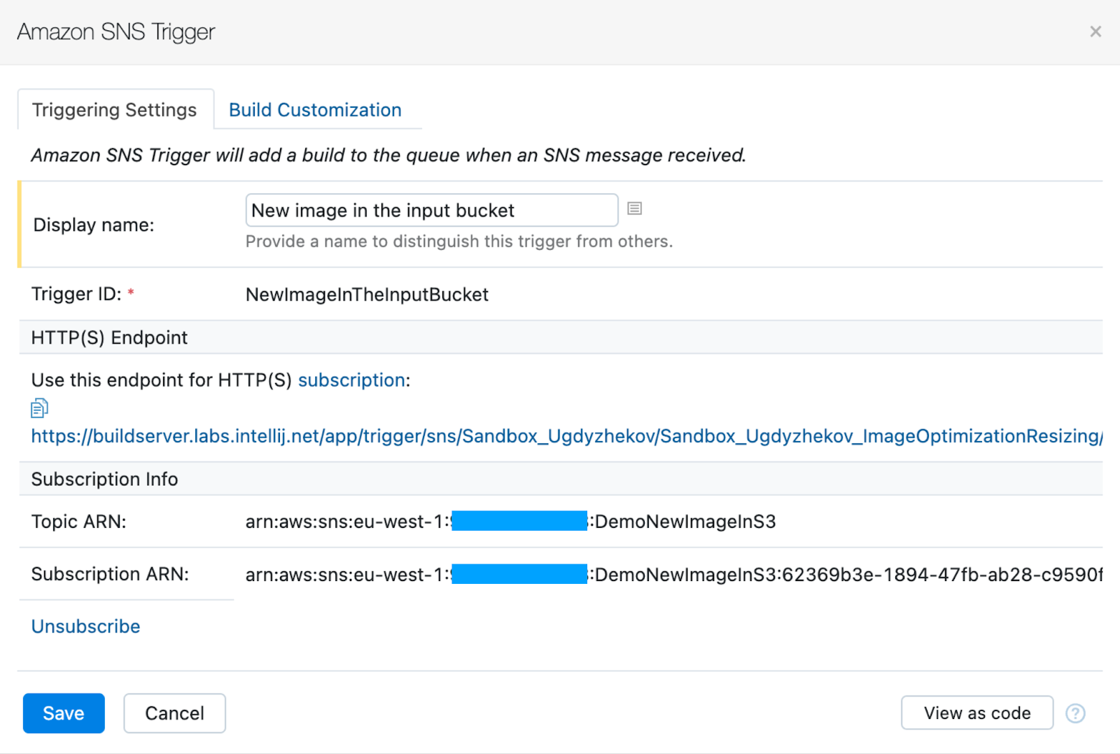
Task: Open the help question mark icon
Action: tap(1074, 713)
